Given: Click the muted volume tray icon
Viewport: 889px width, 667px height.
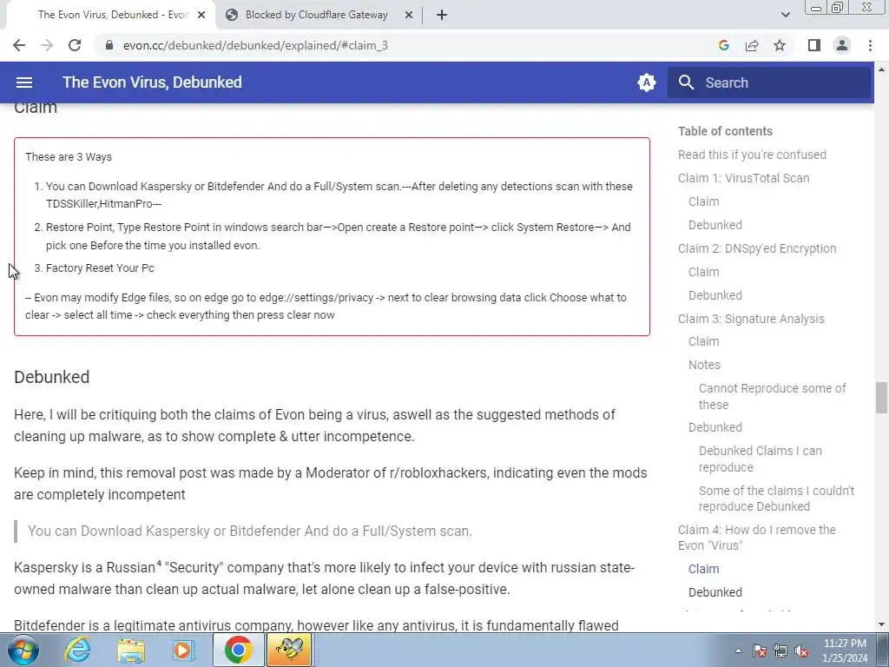Looking at the screenshot, I should pyautogui.click(x=801, y=650).
